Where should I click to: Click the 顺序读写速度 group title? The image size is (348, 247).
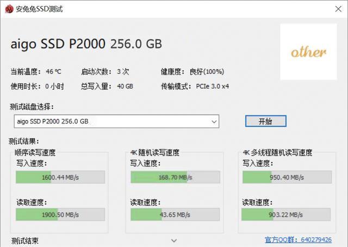(x=35, y=152)
